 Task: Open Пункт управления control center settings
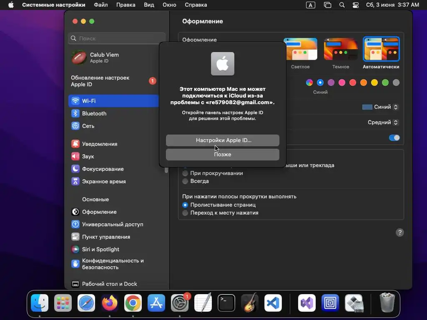point(114,237)
